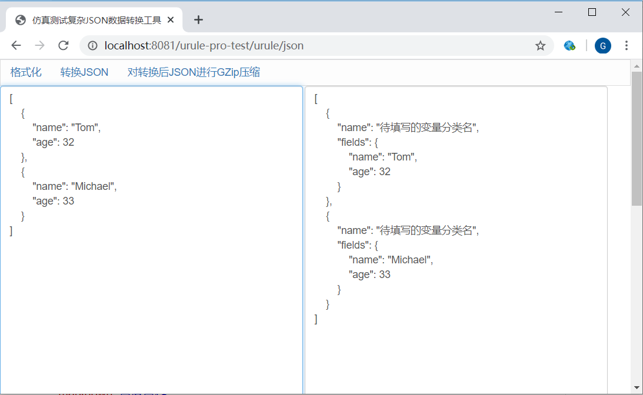Click the vertical scrollbar thumb

coord(637,138)
